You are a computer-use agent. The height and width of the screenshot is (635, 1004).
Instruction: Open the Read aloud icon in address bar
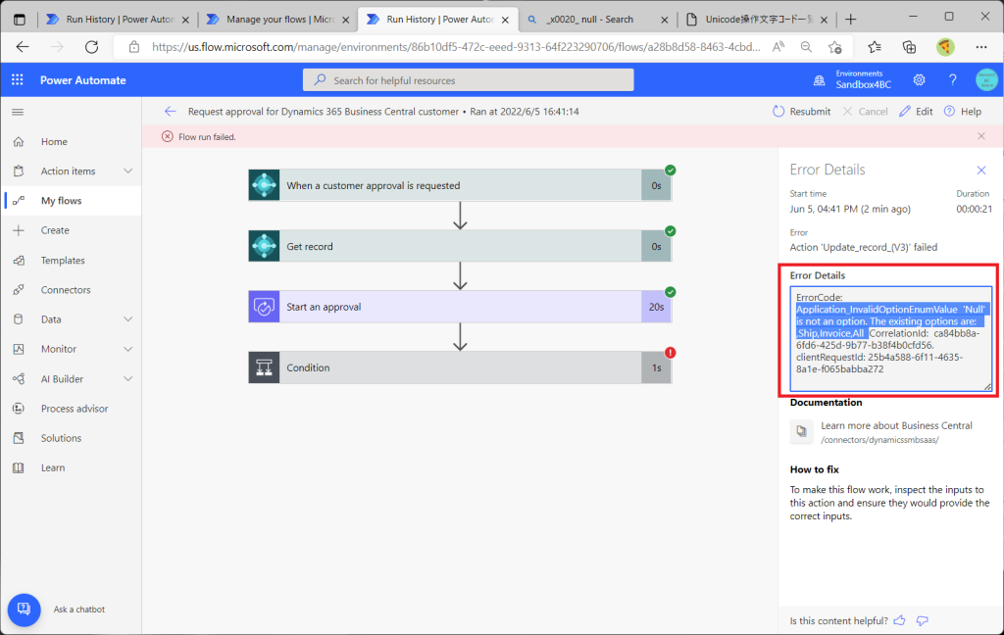(778, 47)
